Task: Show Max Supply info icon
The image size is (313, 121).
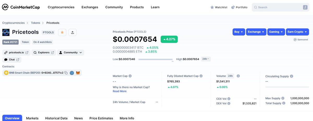Action: (x=283, y=98)
